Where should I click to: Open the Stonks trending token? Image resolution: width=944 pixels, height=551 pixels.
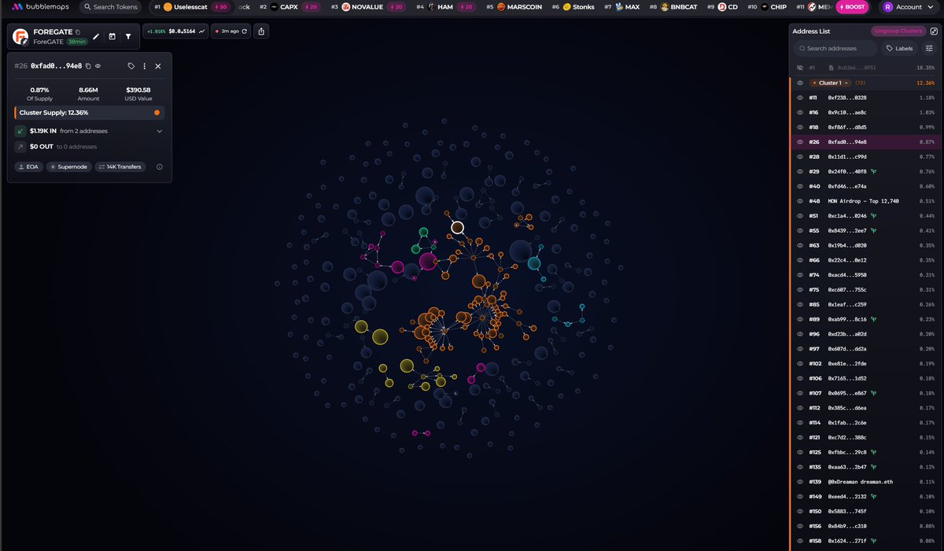pos(578,7)
